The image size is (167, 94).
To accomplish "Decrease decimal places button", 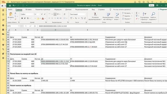I will [x=85, y=18].
